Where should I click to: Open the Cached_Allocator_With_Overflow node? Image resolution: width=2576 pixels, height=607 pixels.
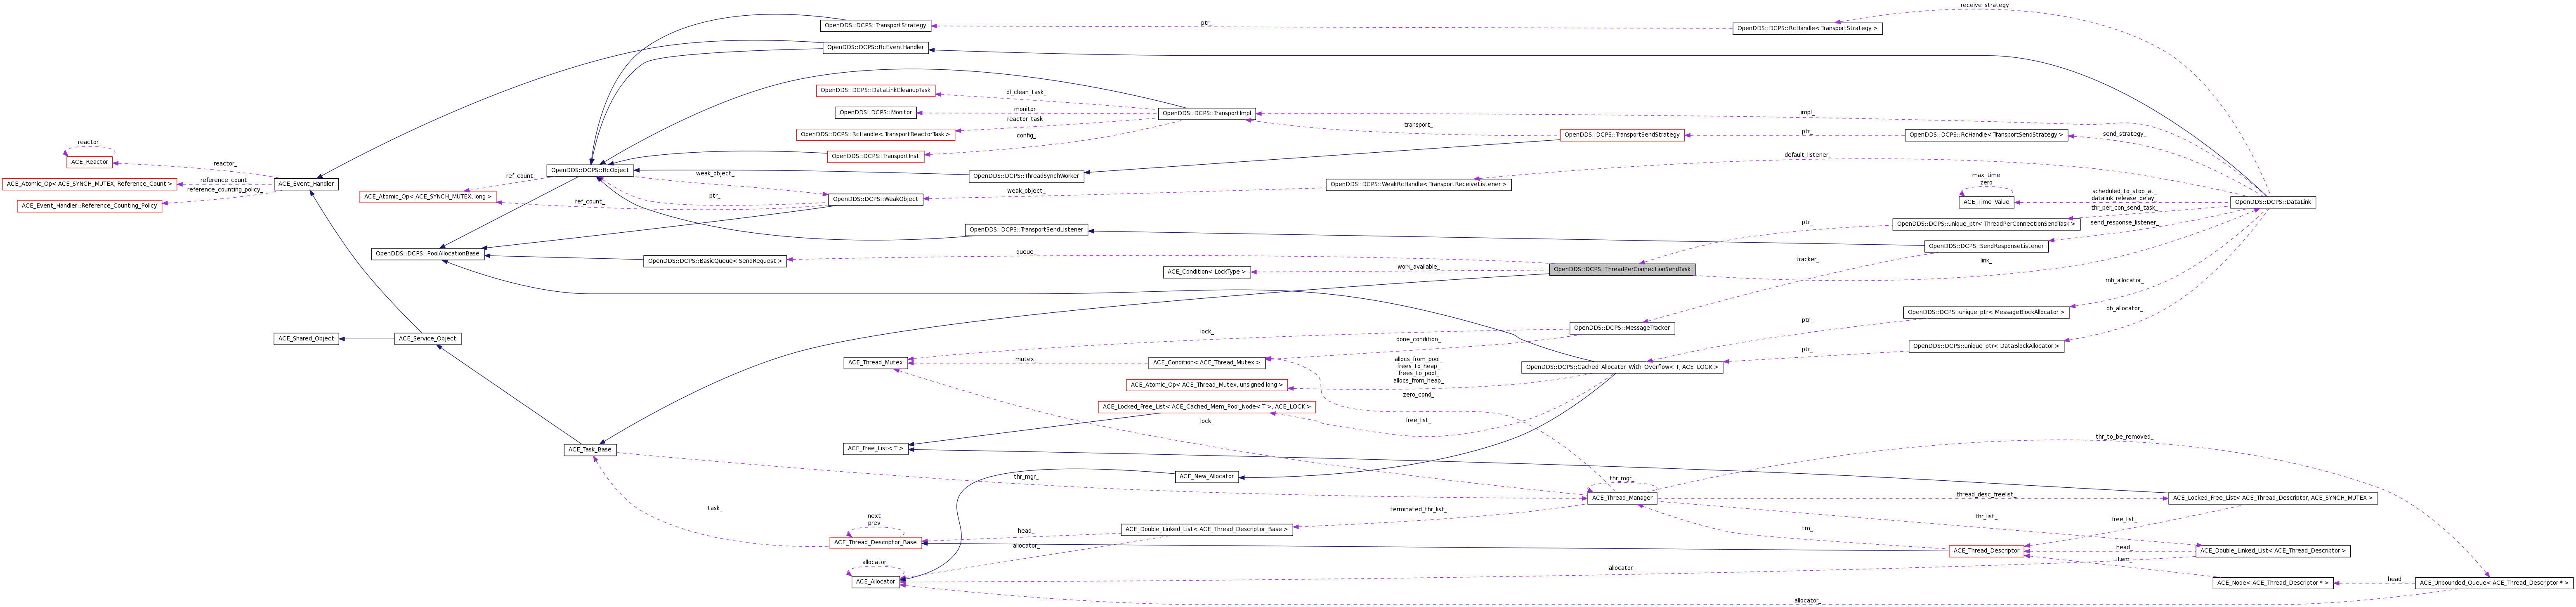coord(1622,367)
